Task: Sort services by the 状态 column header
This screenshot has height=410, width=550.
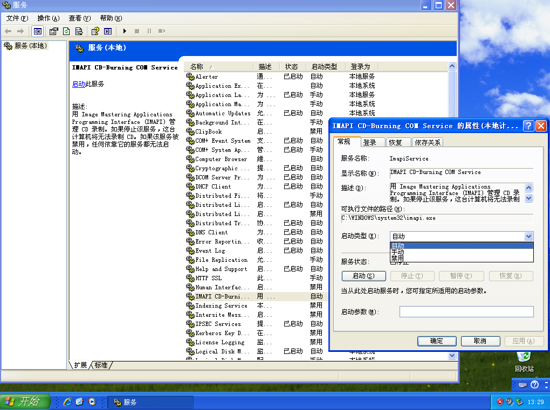Action: [x=293, y=67]
